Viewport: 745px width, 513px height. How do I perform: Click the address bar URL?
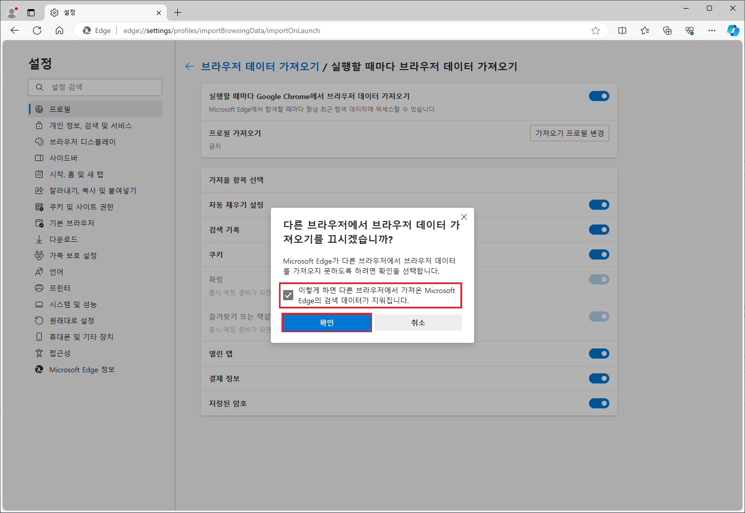(222, 30)
